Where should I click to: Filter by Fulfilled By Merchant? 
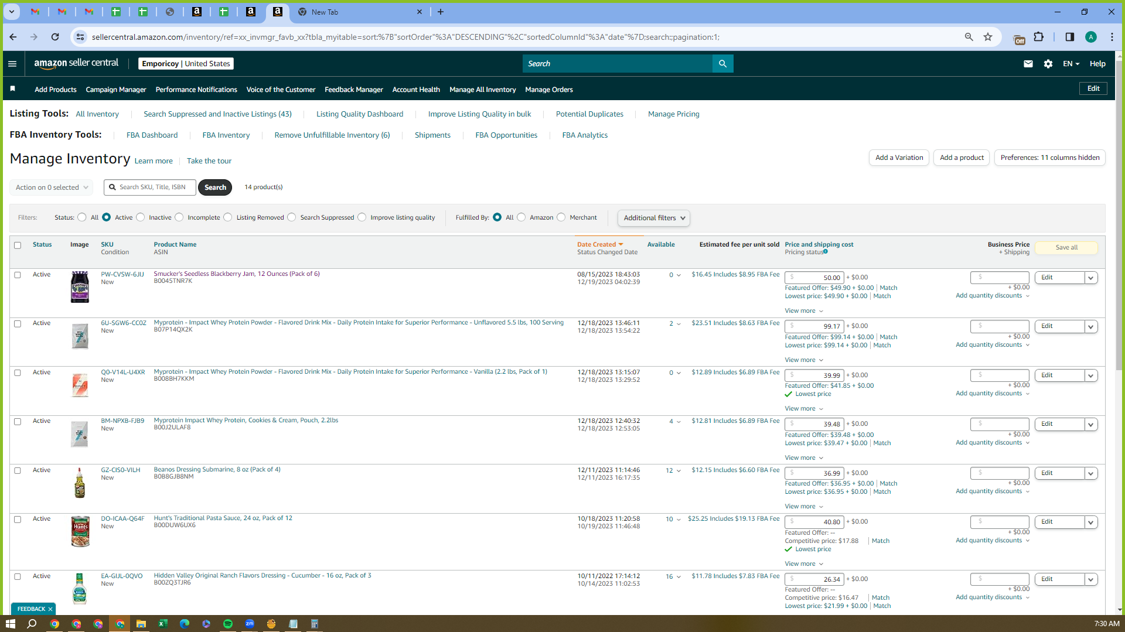[x=561, y=217]
